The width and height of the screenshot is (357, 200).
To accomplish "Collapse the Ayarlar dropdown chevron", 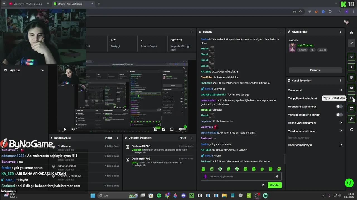I will [43, 70].
